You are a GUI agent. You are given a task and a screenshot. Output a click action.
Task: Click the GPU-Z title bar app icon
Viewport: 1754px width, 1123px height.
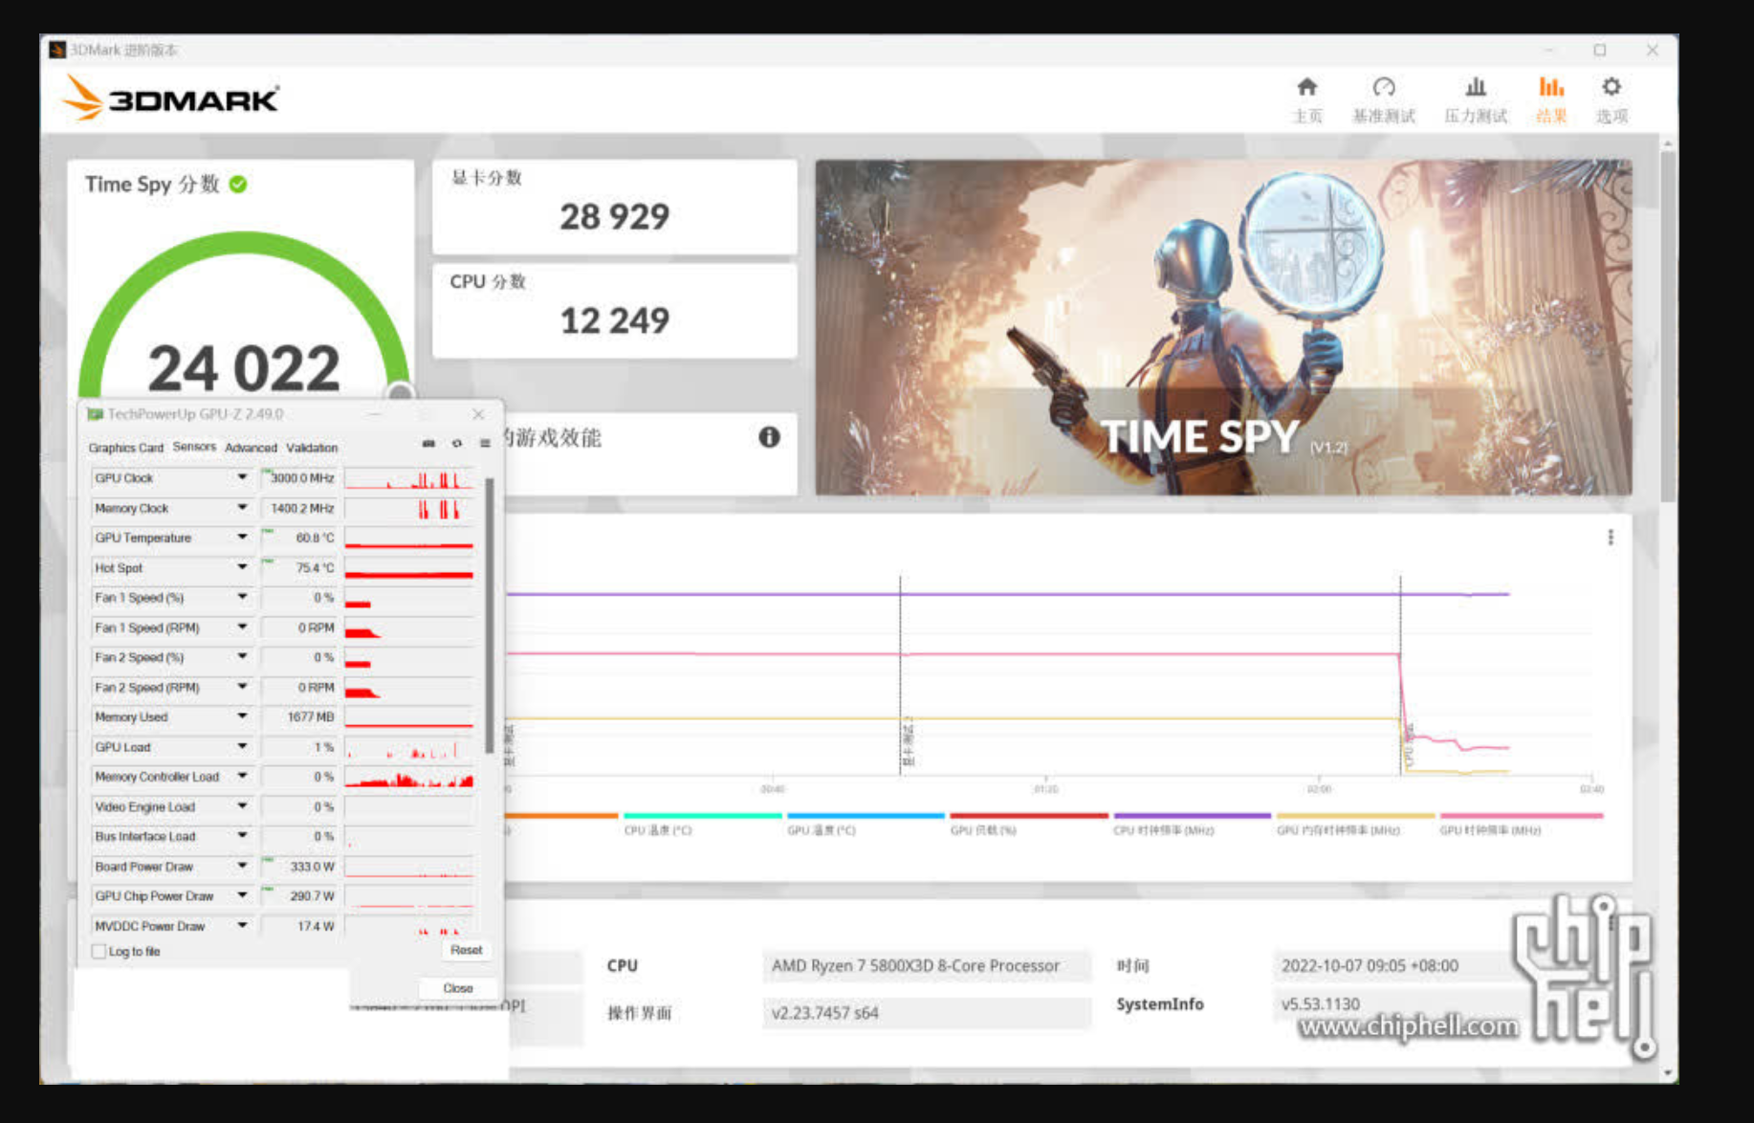pyautogui.click(x=95, y=414)
